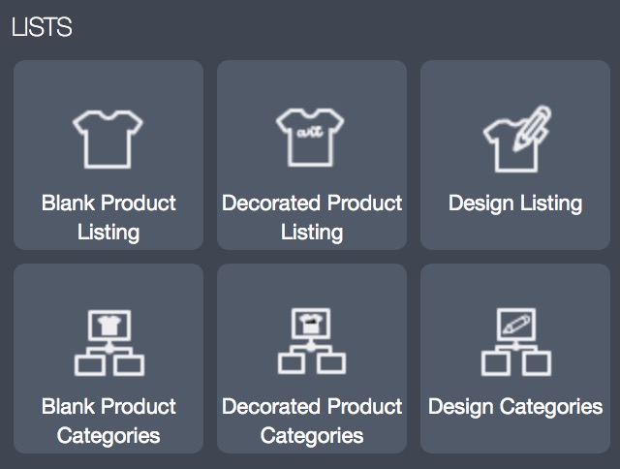Open Decorated Product Listing text label
This screenshot has width=620, height=469.
click(312, 217)
